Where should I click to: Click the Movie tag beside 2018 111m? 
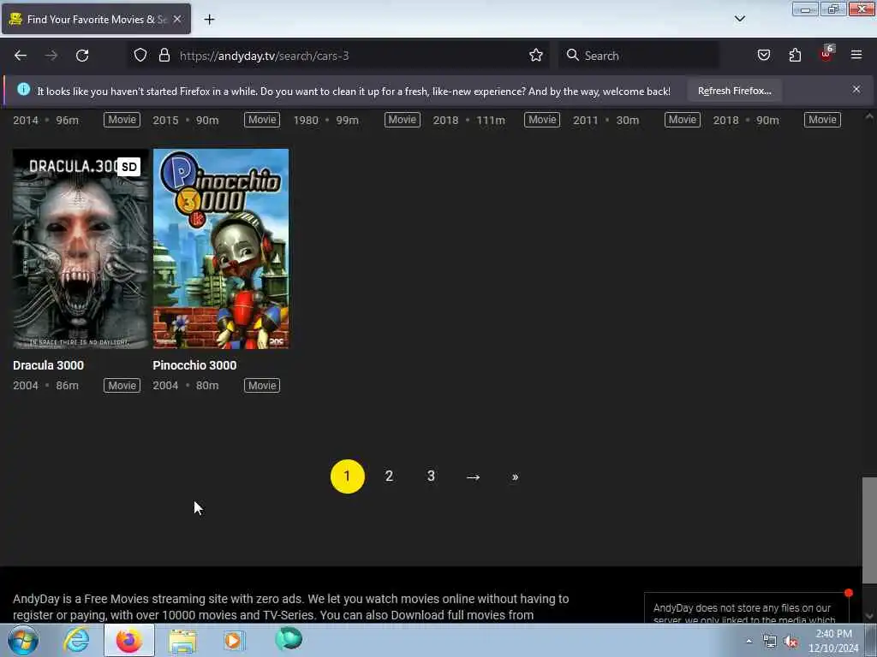[x=542, y=120]
